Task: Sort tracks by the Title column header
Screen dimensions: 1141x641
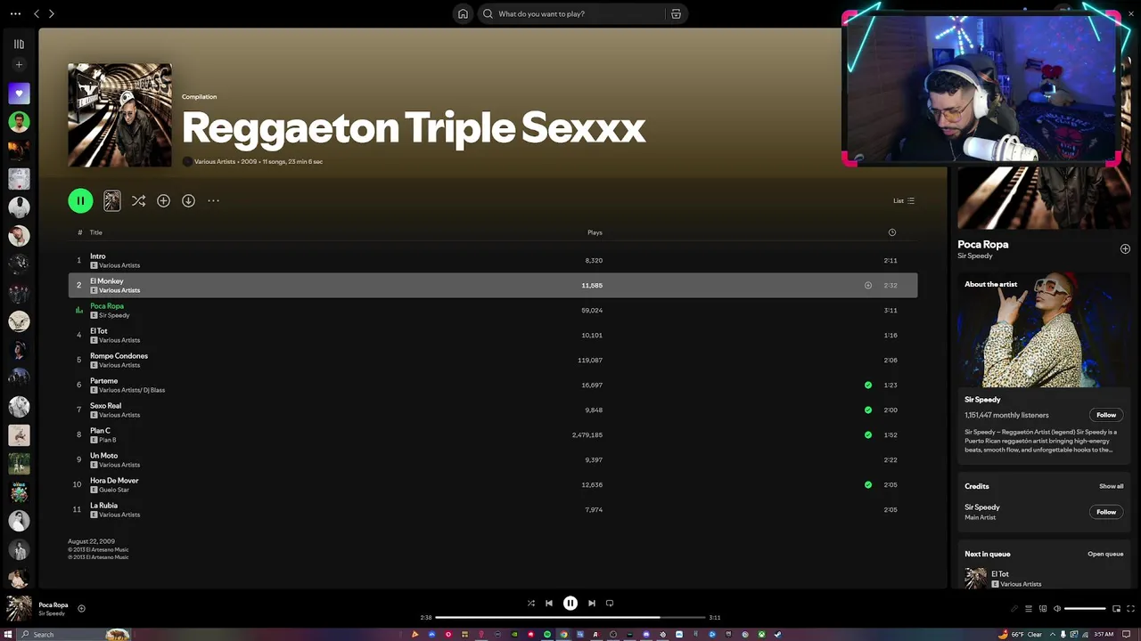Action: pyautogui.click(x=95, y=232)
